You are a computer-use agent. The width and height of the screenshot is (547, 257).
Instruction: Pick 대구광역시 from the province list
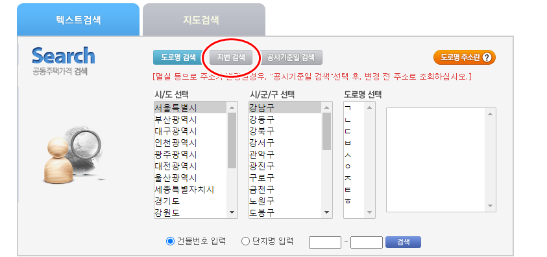click(191, 131)
